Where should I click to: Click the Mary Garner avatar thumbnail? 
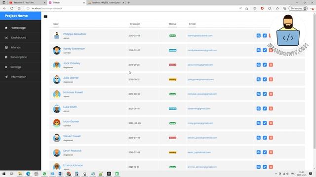(x=57, y=123)
